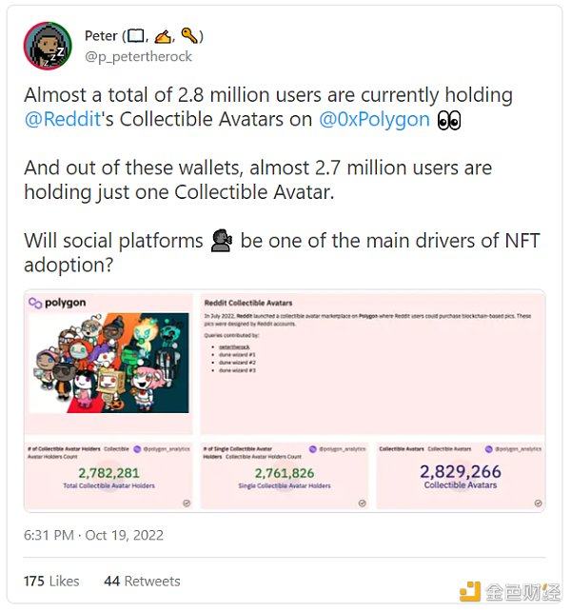Viewport: 571px width, 612px height.
Task: Click the 2,782,281 total holders counter
Action: 108,472
